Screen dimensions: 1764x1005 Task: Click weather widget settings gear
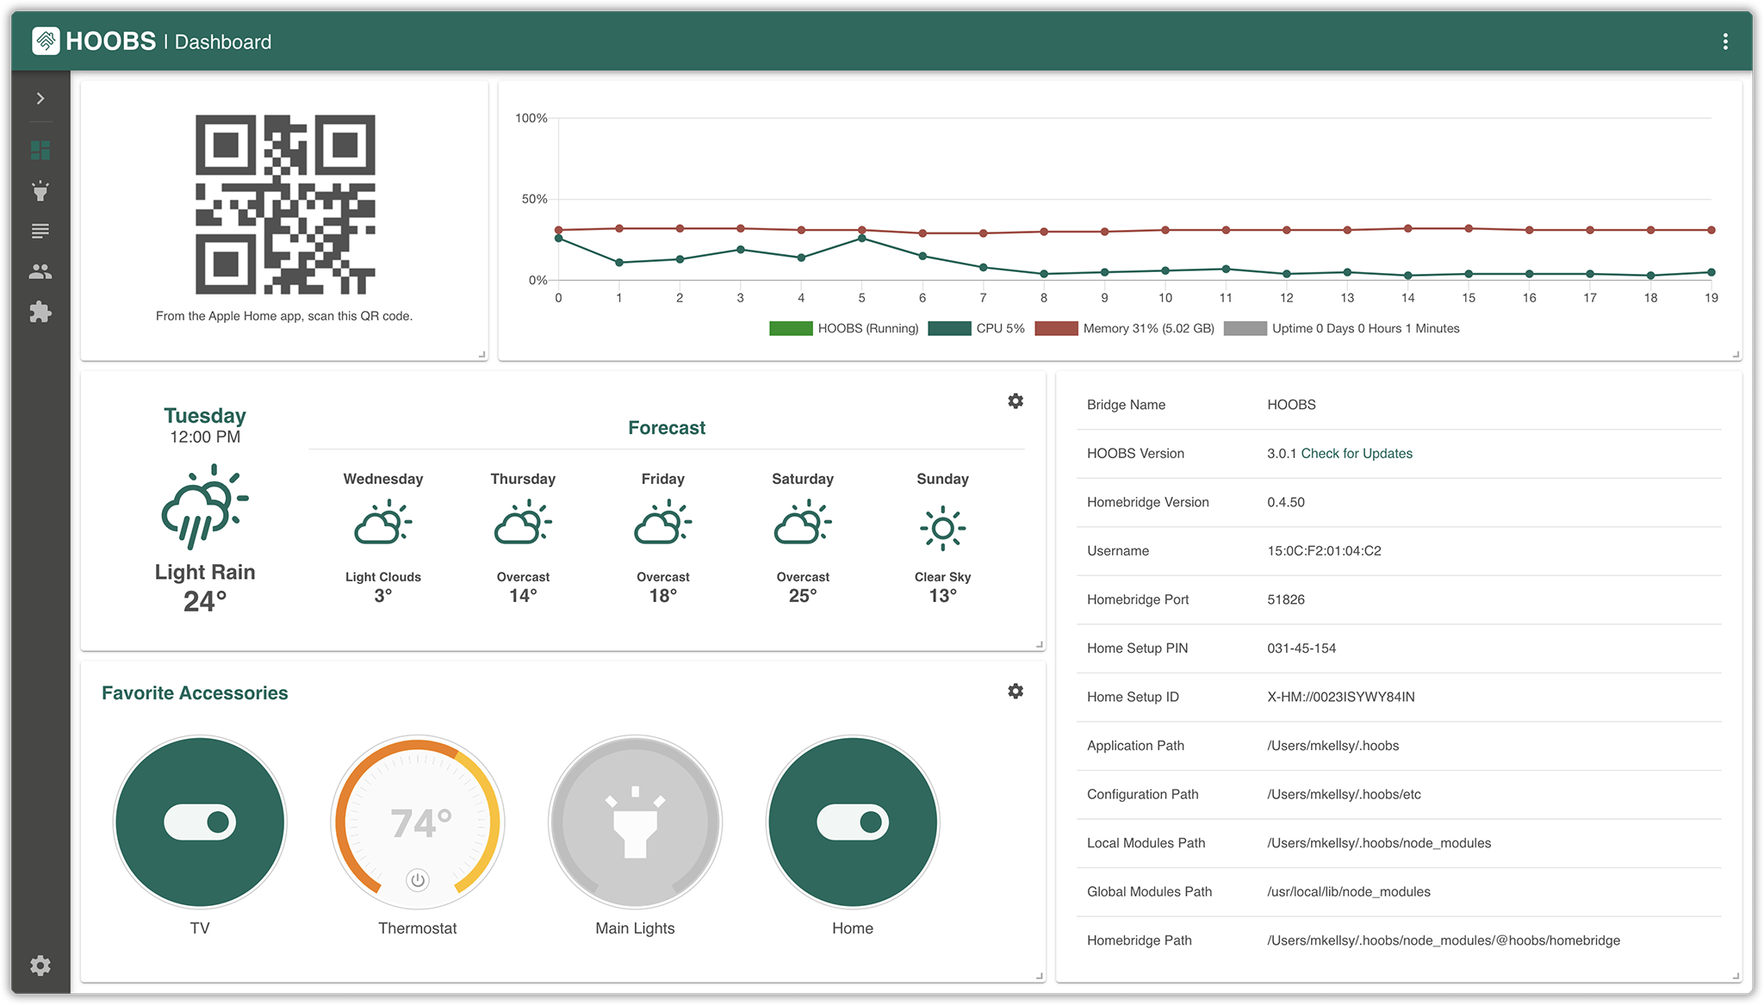pyautogui.click(x=1016, y=401)
